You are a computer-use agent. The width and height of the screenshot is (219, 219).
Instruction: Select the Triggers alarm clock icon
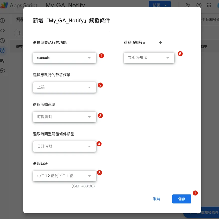tap(3, 51)
